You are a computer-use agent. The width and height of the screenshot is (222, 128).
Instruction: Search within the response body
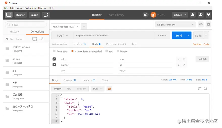[205, 89]
